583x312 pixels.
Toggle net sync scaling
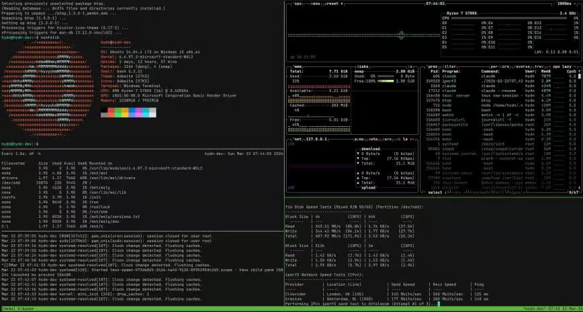pos(359,140)
